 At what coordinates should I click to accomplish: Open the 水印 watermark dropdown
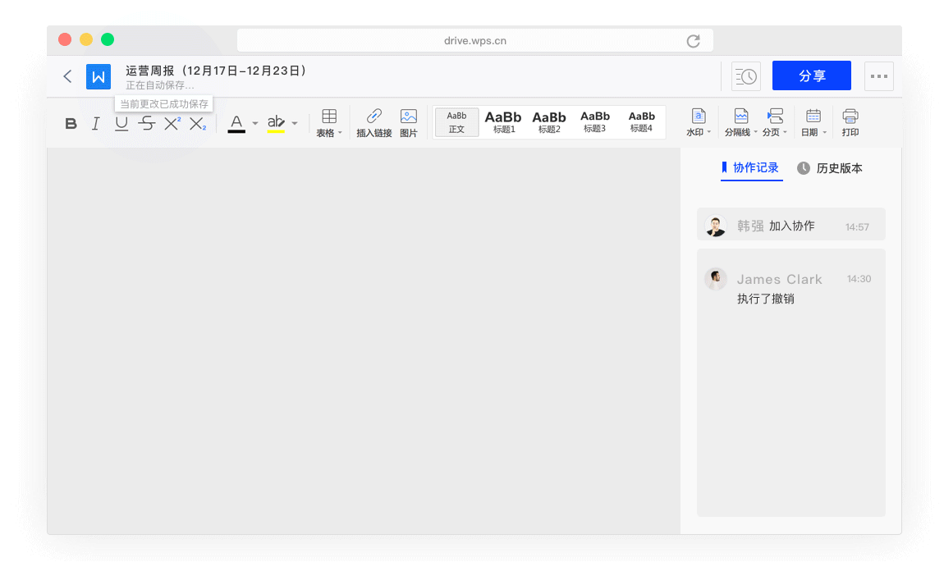pyautogui.click(x=699, y=123)
